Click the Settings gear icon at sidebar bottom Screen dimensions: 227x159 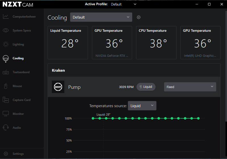pos(6,154)
